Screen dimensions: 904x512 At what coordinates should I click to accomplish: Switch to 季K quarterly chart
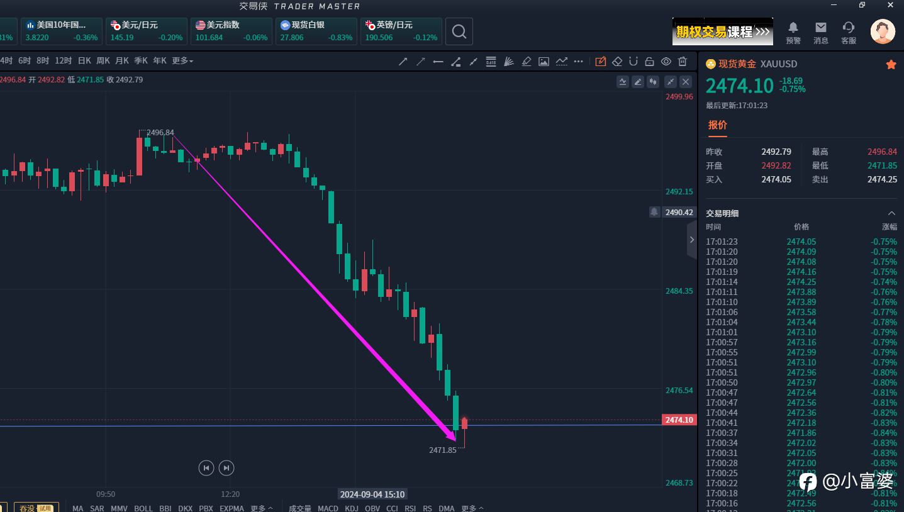coord(141,61)
